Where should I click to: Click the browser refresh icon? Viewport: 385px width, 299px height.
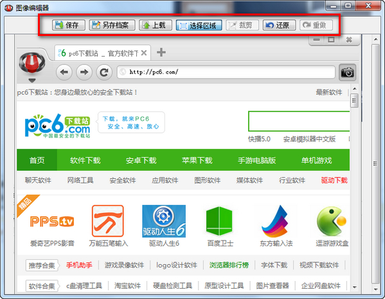(104, 72)
